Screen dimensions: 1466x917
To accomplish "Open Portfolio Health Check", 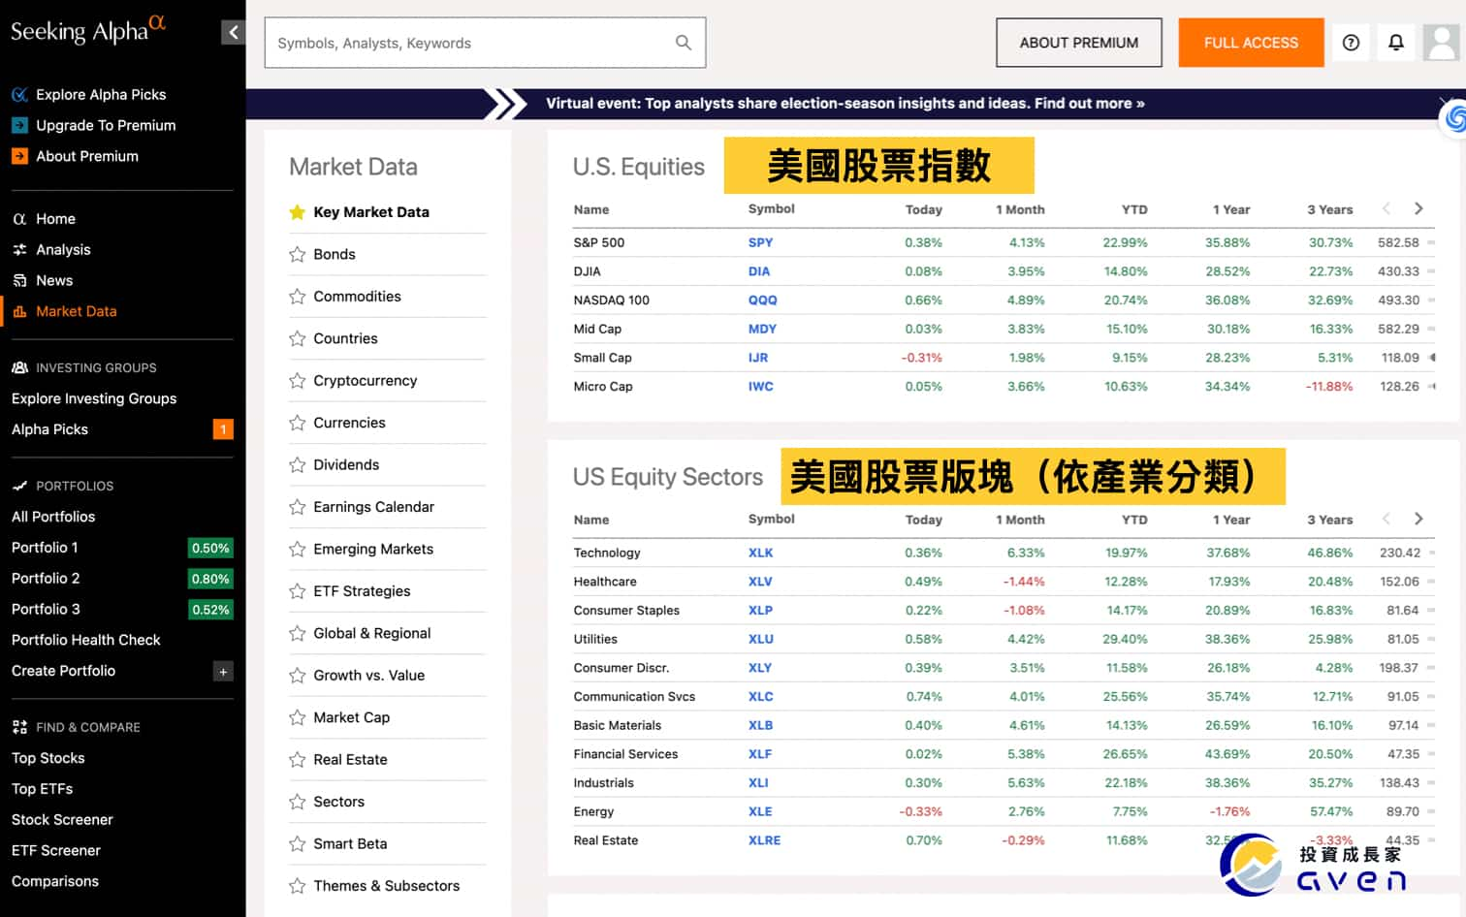I will tap(86, 640).
